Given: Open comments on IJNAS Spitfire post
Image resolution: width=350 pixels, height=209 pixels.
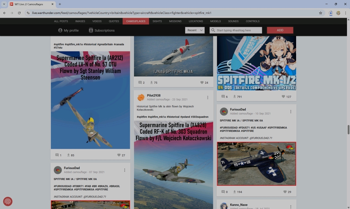Looking at the screenshot, I should click(140, 83).
